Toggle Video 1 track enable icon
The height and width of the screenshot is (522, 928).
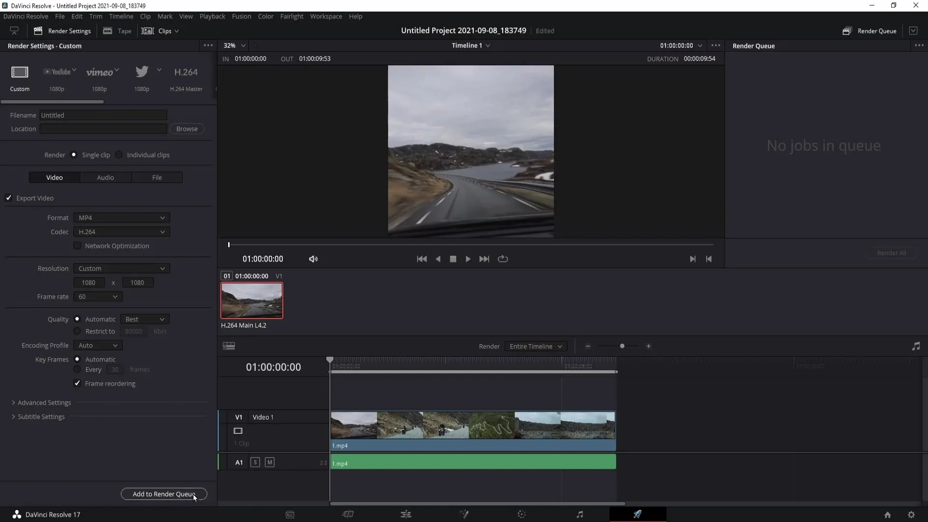tap(238, 431)
